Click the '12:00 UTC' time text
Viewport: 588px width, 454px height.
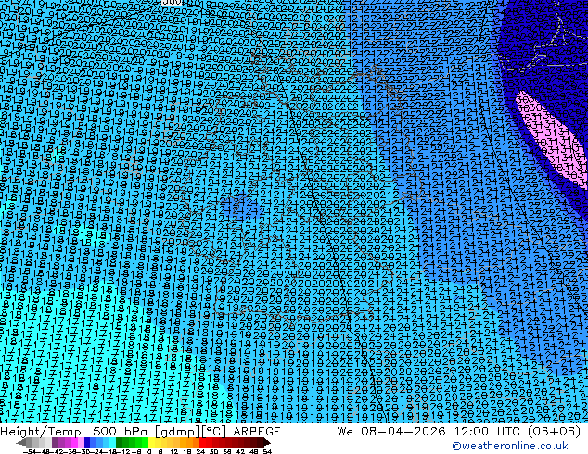pos(488,431)
